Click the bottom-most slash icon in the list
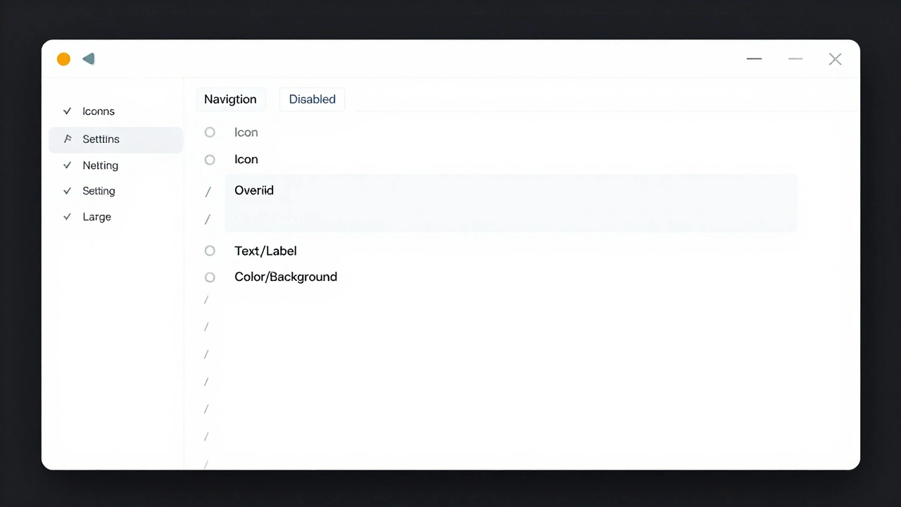 point(206,464)
